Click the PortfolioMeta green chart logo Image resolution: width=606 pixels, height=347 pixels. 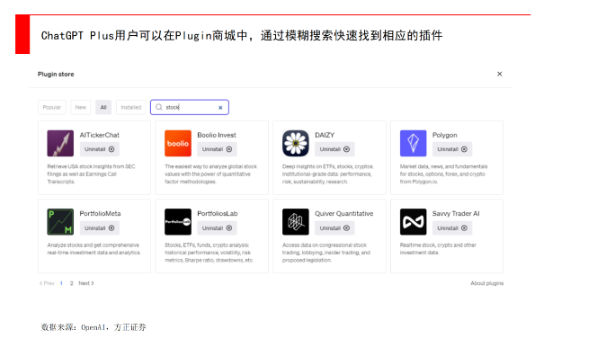[x=60, y=222]
